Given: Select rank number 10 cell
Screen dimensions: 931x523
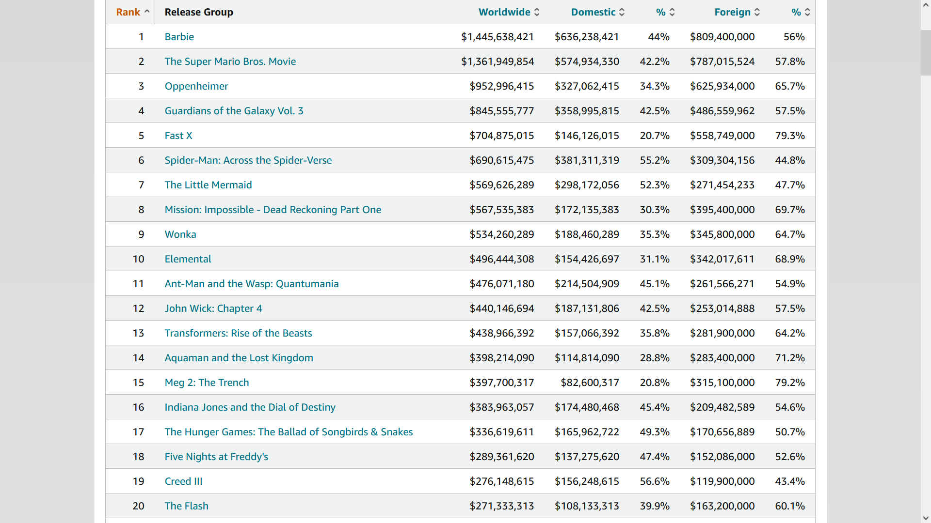Looking at the screenshot, I should pos(138,259).
